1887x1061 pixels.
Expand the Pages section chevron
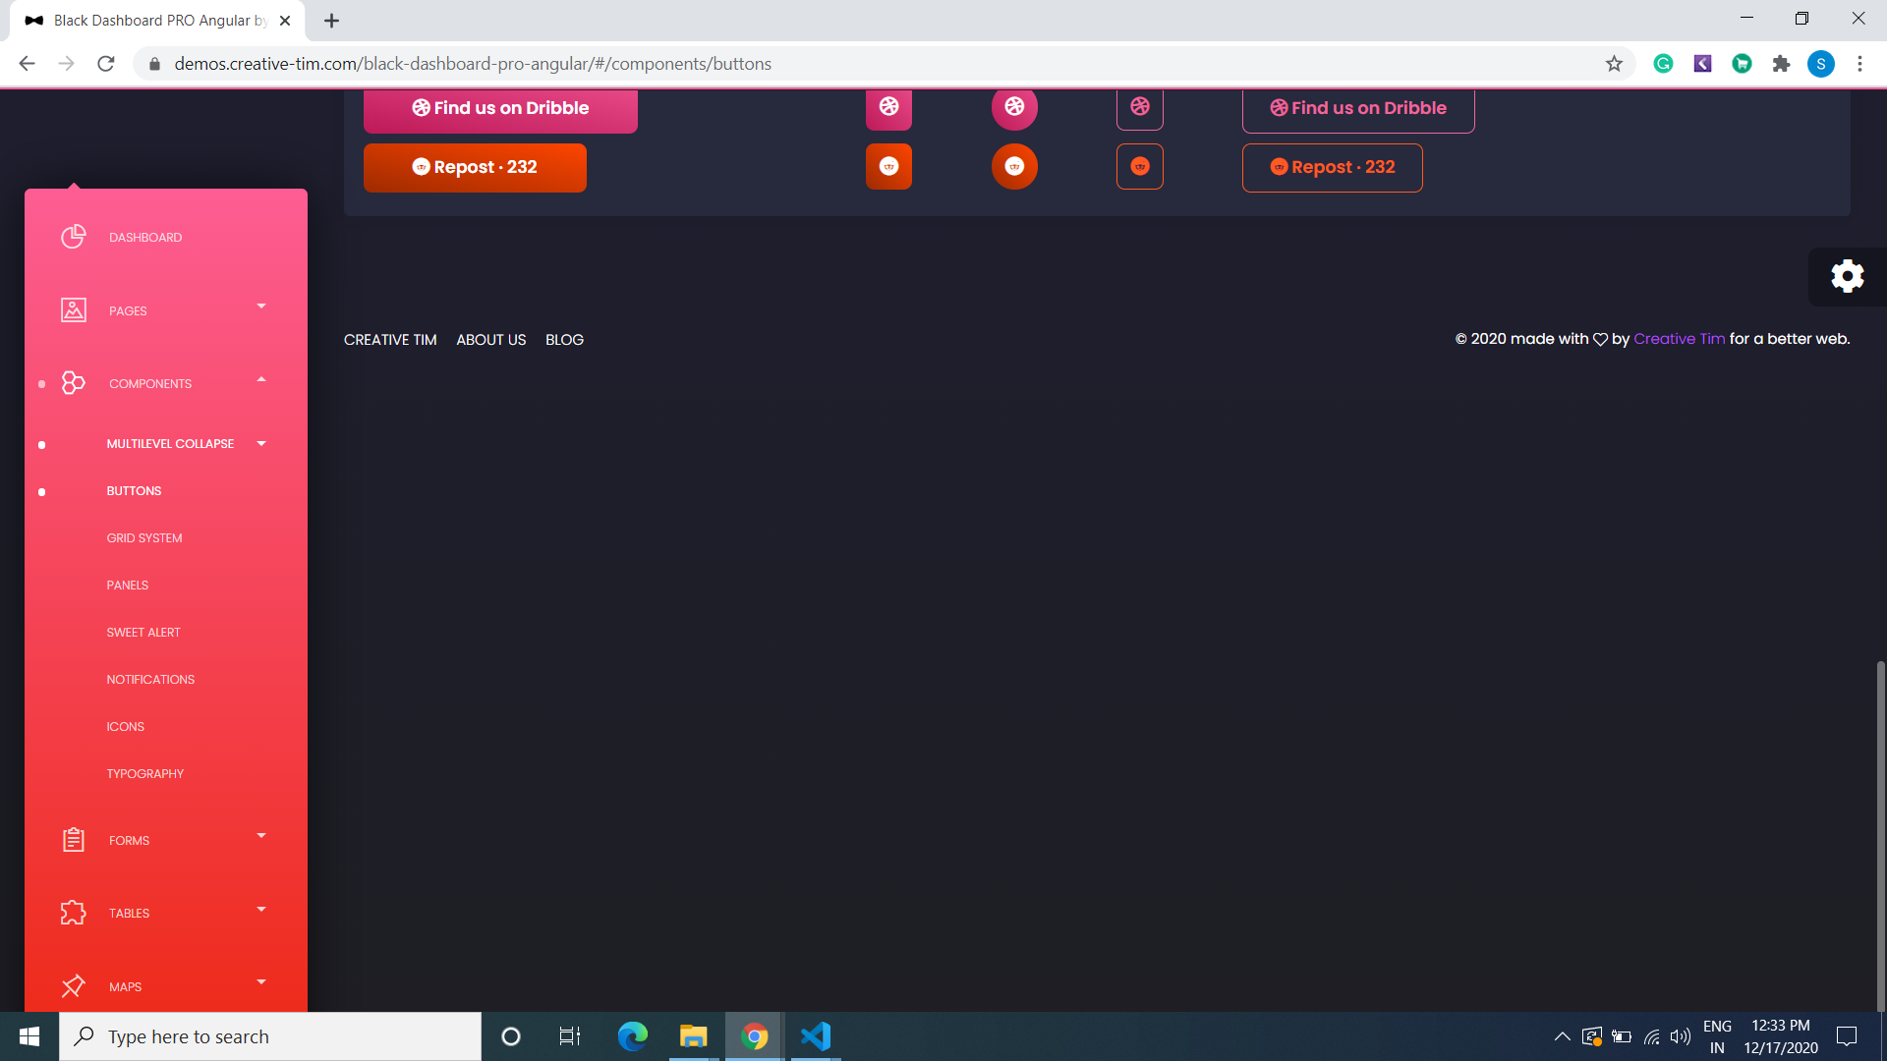click(260, 307)
